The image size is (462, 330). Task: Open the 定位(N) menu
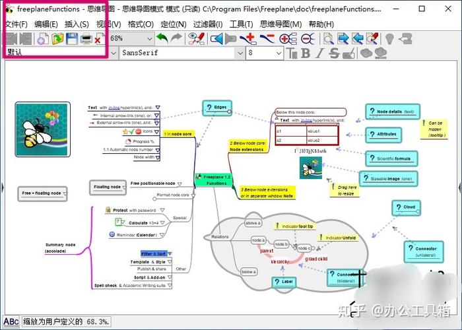click(173, 24)
